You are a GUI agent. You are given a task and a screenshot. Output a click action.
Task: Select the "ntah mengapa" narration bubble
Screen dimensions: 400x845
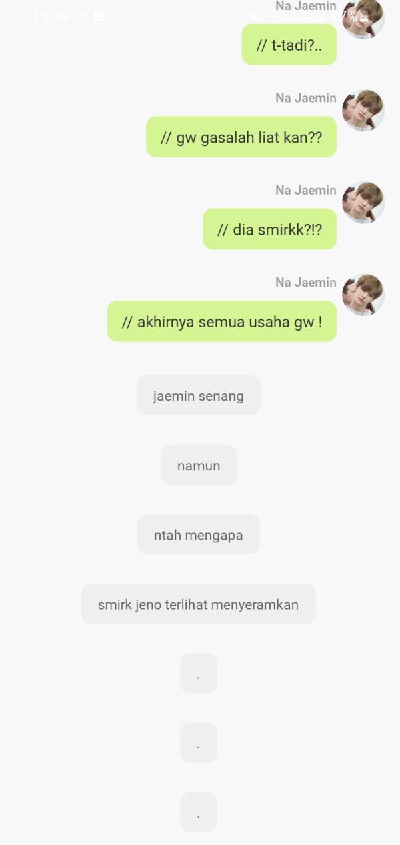199,534
